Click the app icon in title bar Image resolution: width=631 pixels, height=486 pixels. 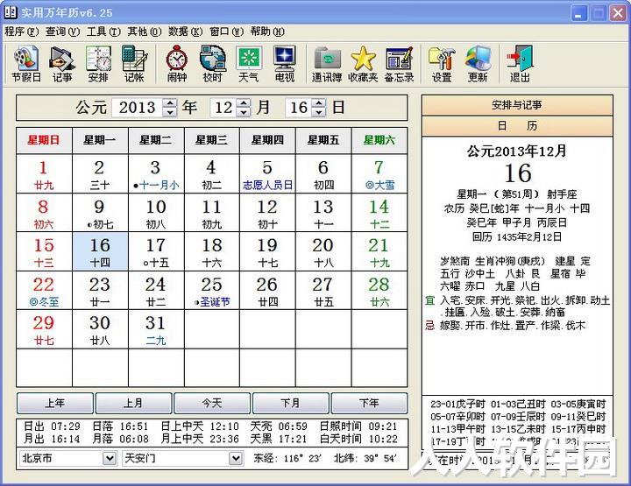click(x=11, y=12)
